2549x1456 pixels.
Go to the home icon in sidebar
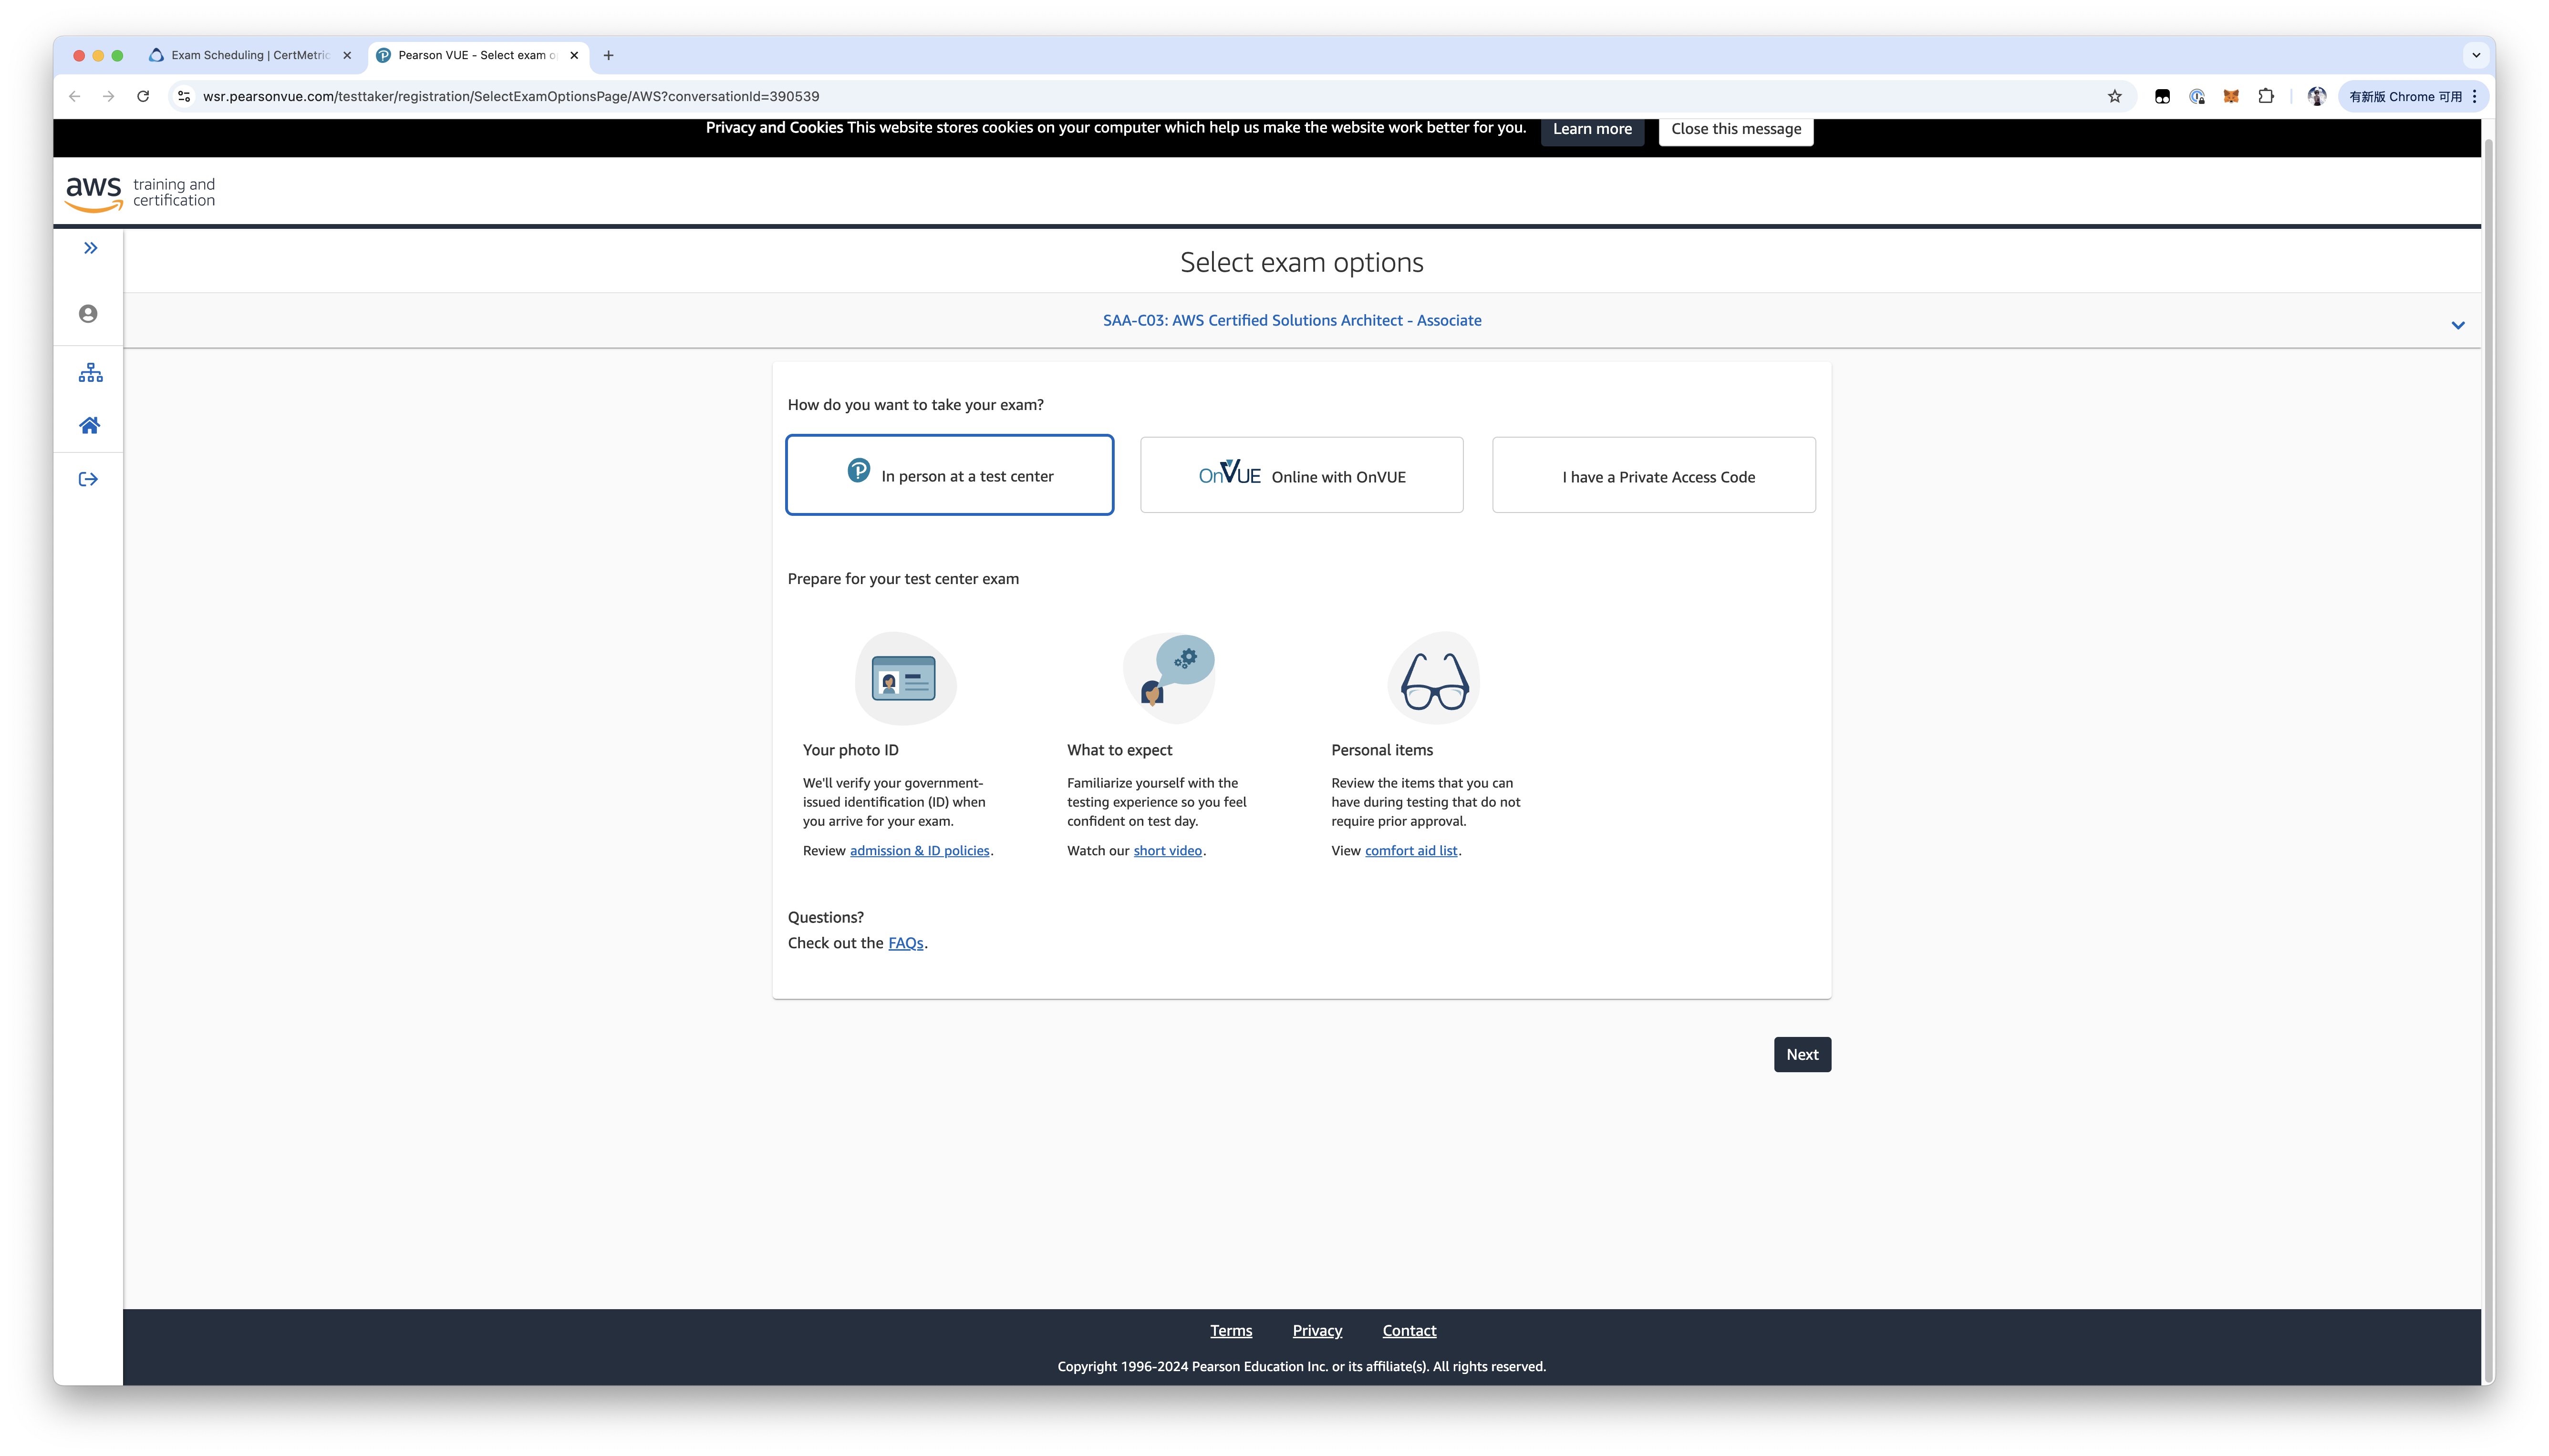(x=89, y=426)
